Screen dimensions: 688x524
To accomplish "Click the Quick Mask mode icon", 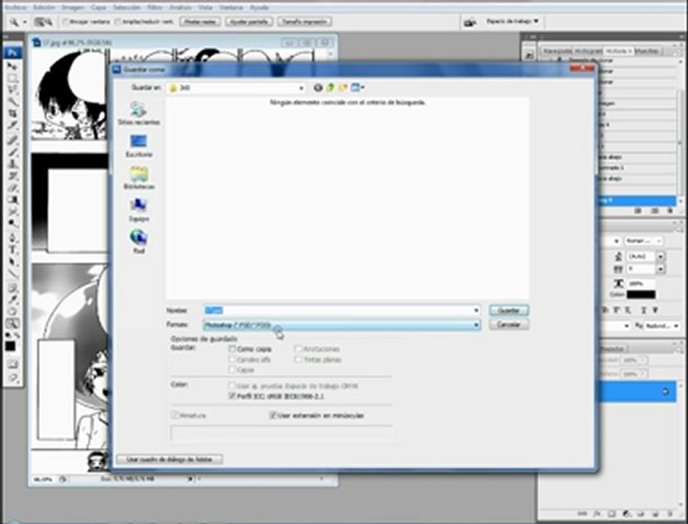I will (12, 364).
